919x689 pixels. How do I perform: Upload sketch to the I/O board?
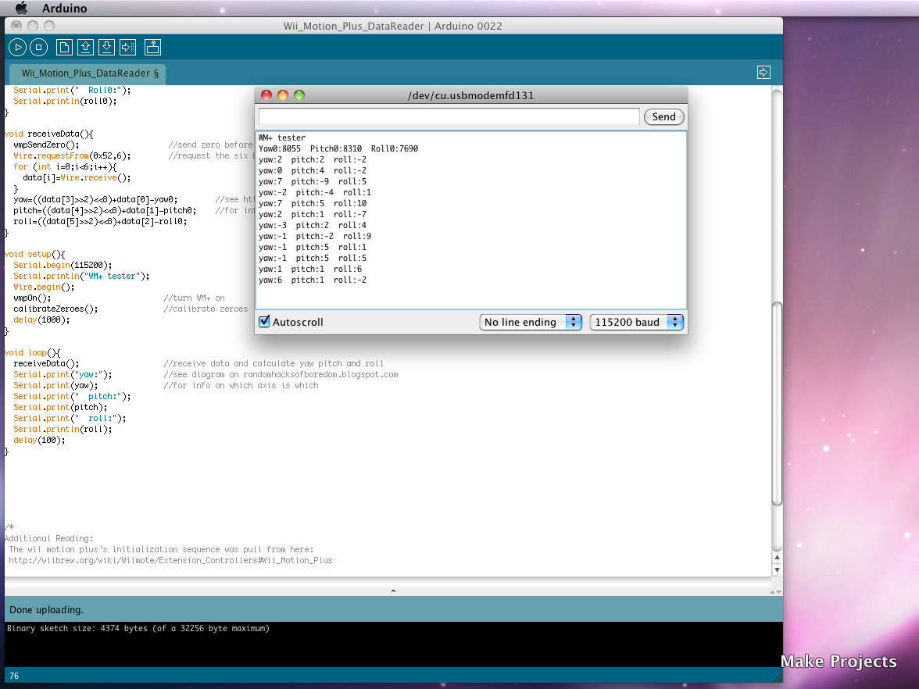(x=128, y=47)
